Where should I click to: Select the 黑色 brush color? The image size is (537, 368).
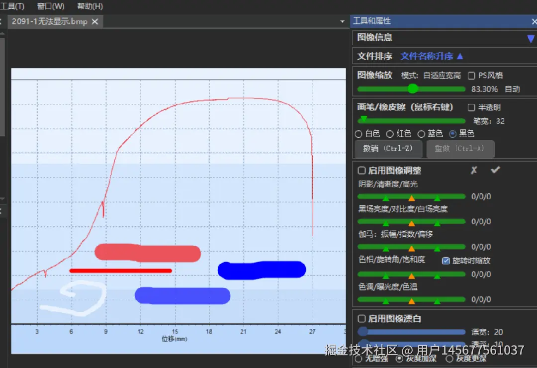coord(453,134)
